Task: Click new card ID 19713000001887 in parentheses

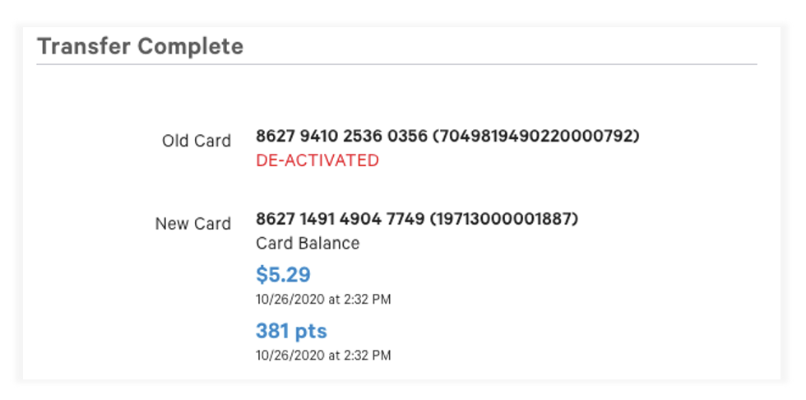Action: point(504,219)
